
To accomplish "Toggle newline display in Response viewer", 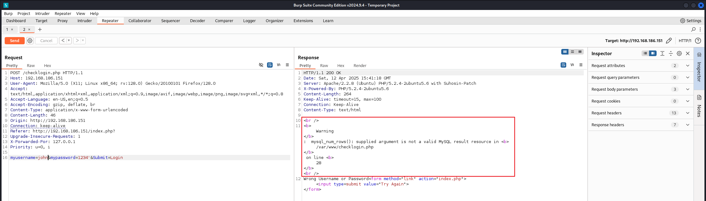I will coord(572,65).
